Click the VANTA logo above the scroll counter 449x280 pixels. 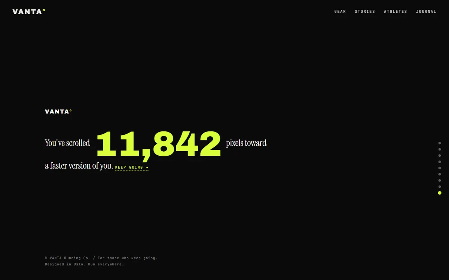[x=58, y=111]
